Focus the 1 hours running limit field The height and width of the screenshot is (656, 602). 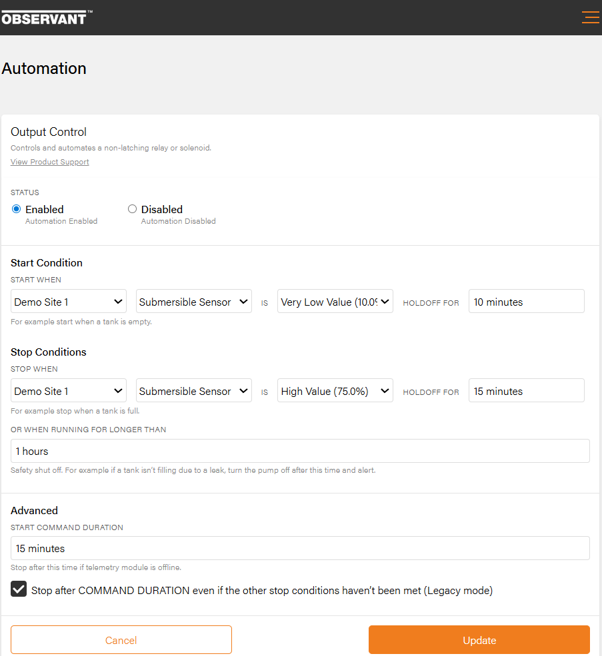(x=300, y=451)
